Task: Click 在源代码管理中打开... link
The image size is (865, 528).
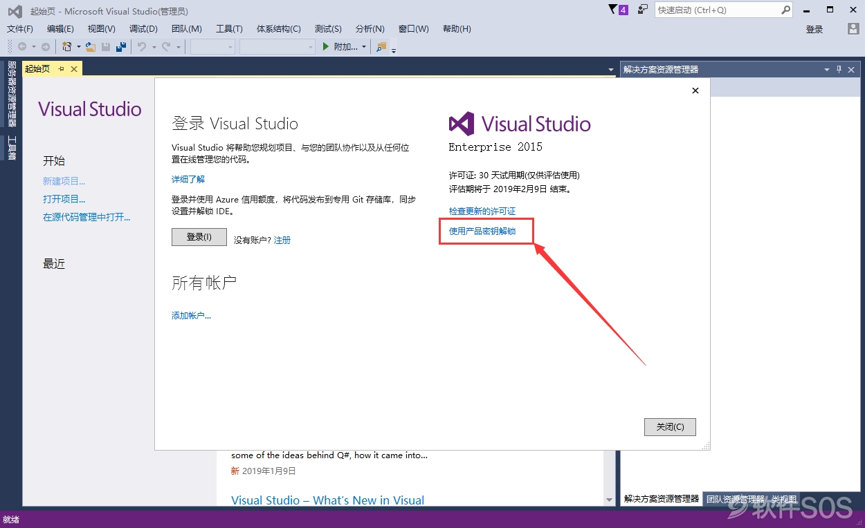Action: point(86,217)
